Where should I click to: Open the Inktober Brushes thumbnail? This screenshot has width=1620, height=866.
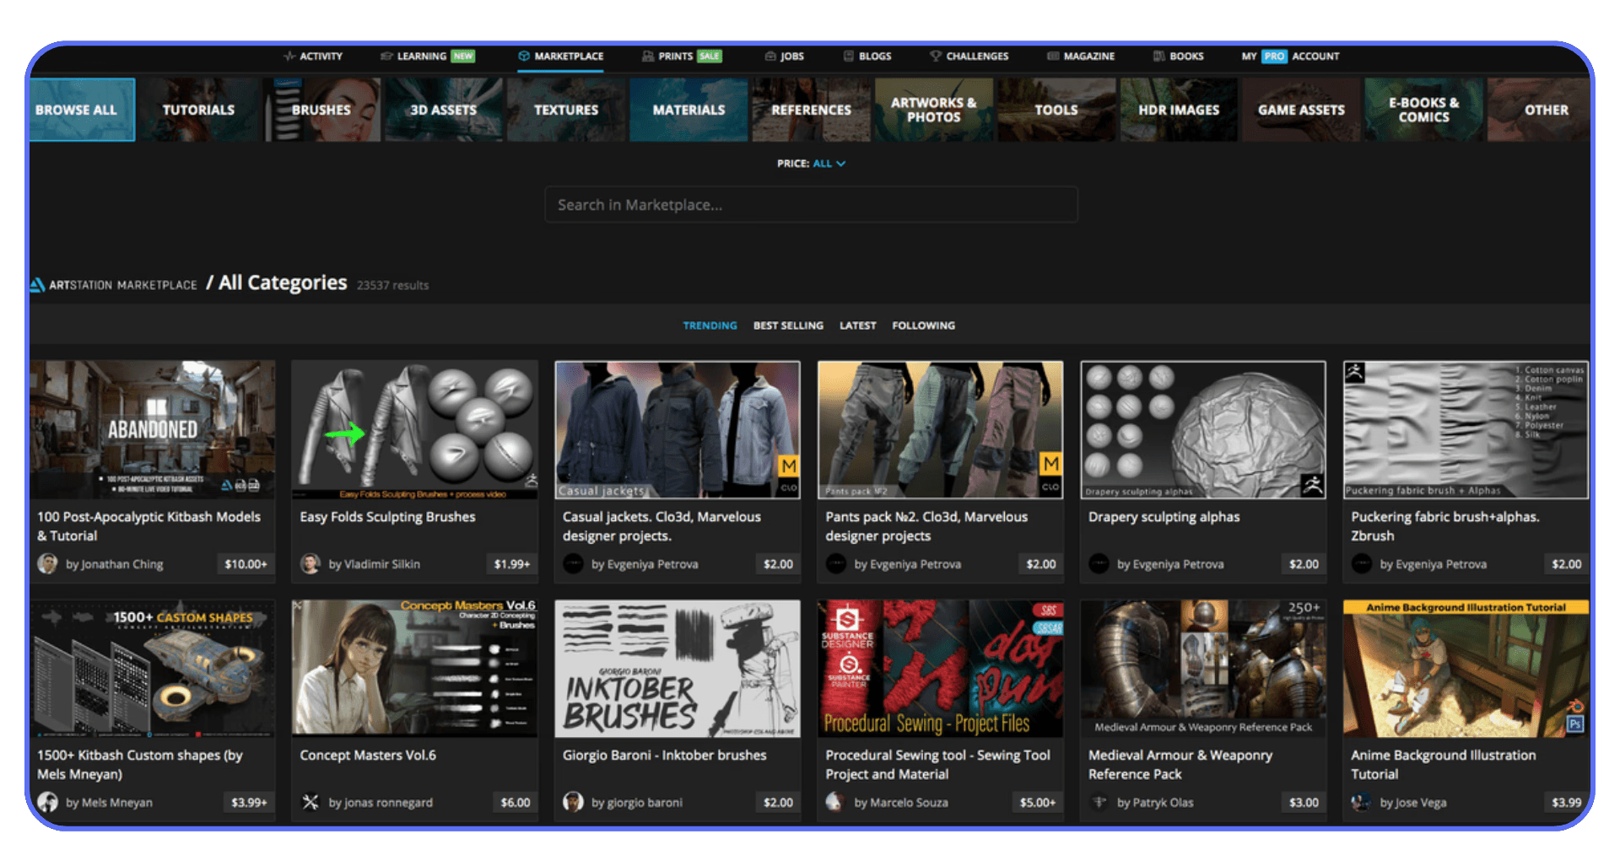coord(678,669)
